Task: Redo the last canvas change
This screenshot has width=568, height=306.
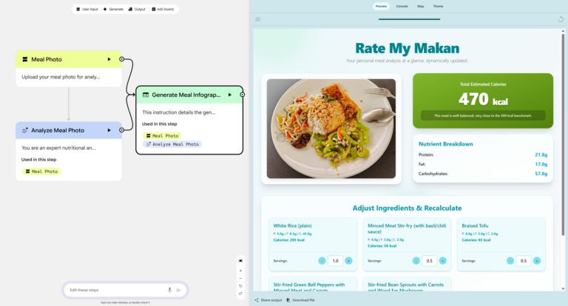Action: (x=241, y=293)
